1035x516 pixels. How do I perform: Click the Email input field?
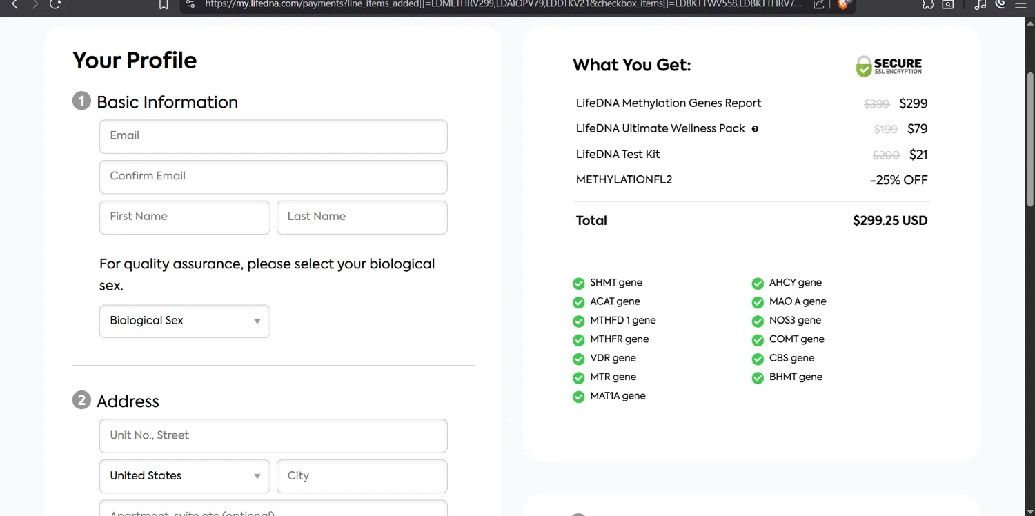pyautogui.click(x=273, y=137)
